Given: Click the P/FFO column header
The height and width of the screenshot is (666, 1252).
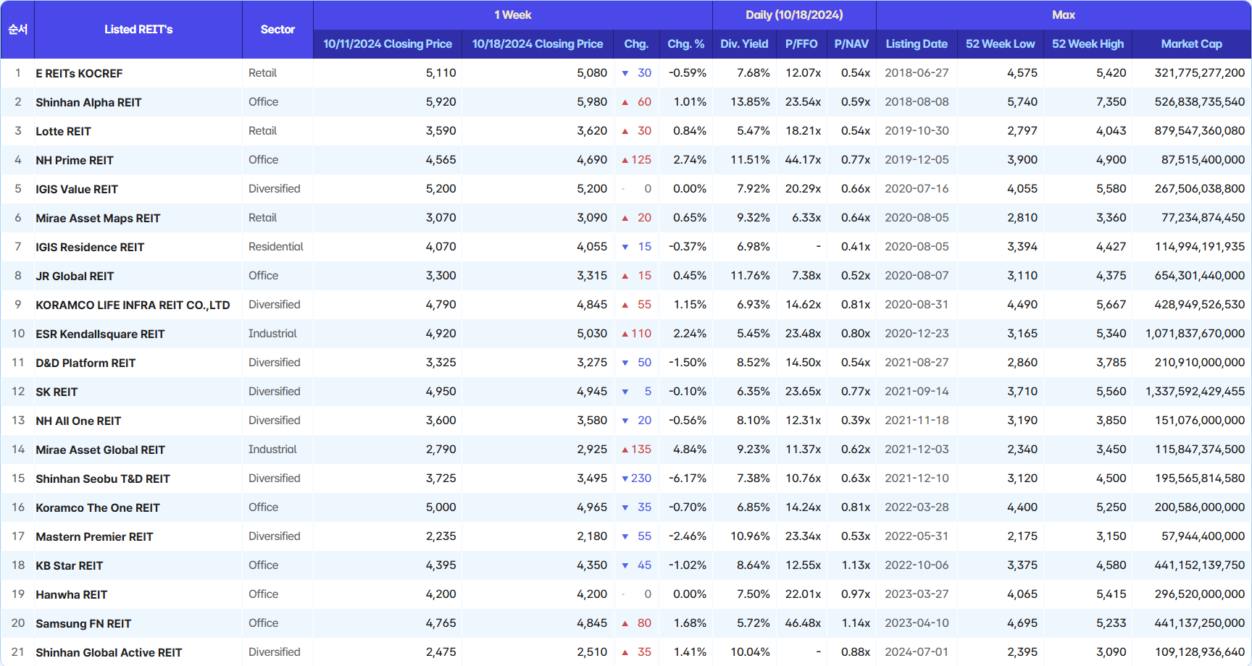Looking at the screenshot, I should click(801, 44).
